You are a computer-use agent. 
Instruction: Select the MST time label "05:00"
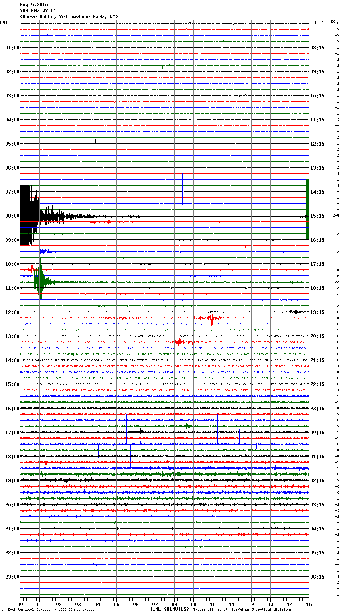[x=12, y=144]
